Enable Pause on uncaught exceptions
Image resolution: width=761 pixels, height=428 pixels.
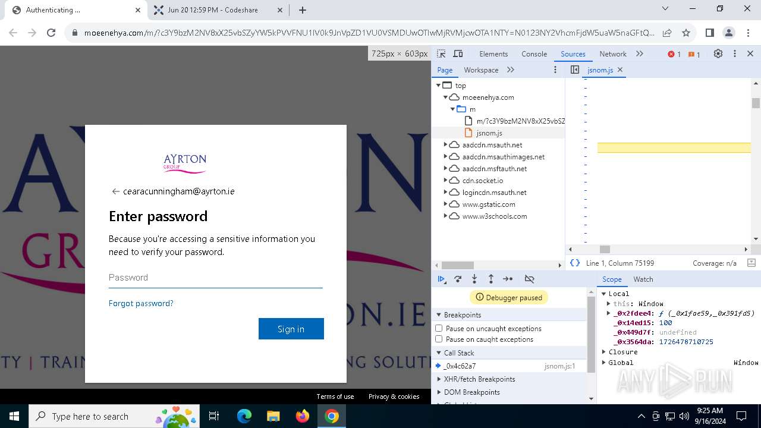click(x=439, y=328)
